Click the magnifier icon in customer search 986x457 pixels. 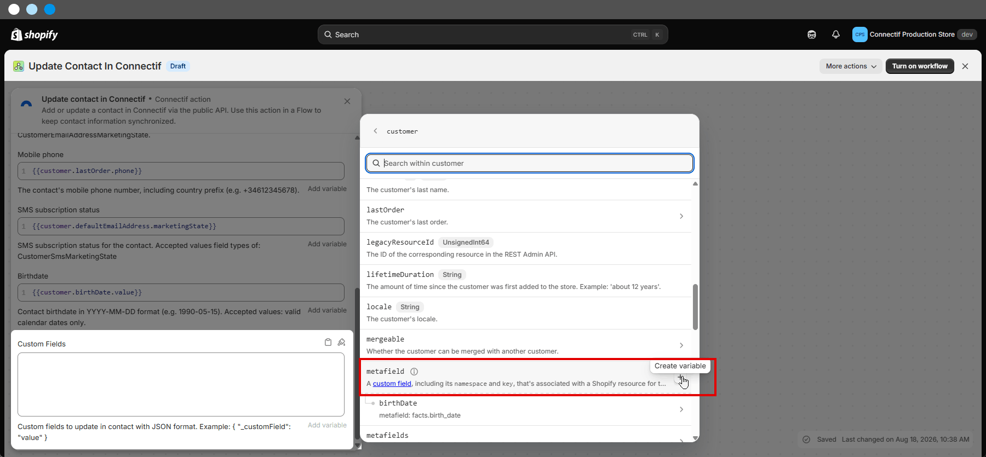(x=376, y=163)
